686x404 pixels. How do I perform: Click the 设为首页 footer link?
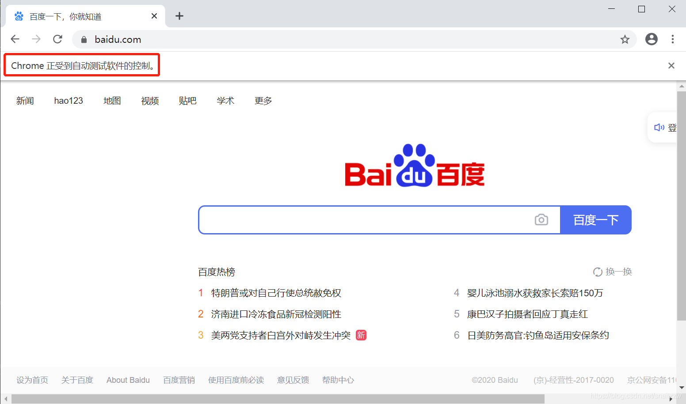(32, 380)
